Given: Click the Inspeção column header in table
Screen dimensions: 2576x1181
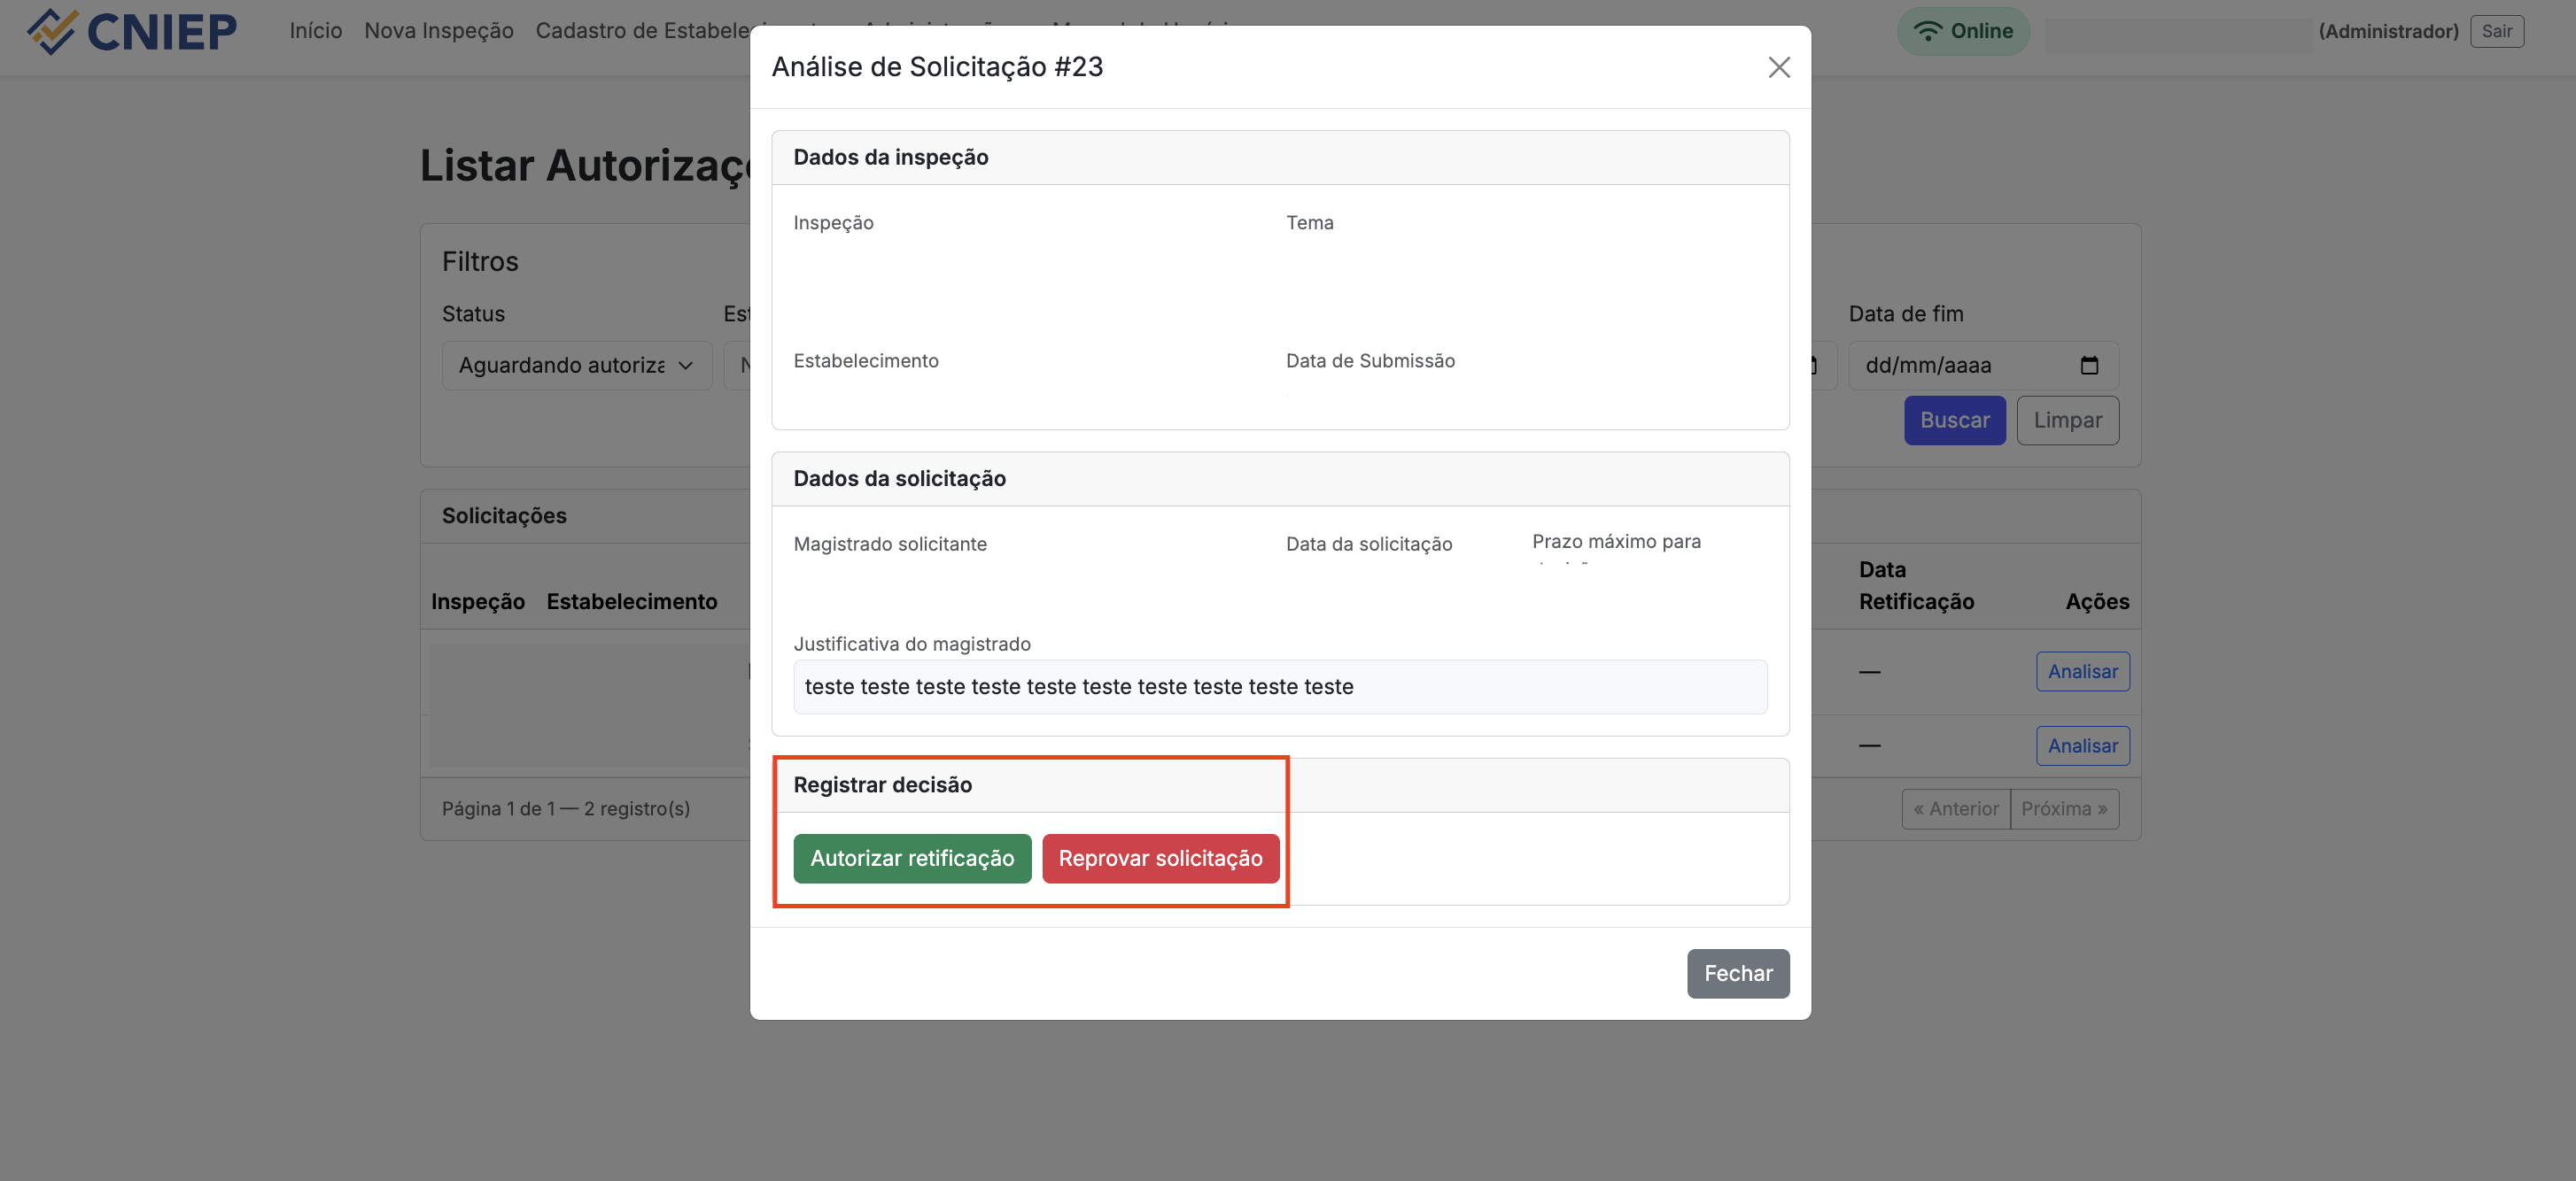Looking at the screenshot, I should [478, 601].
